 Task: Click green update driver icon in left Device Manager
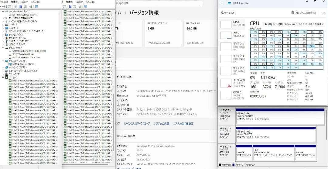[31, 6]
